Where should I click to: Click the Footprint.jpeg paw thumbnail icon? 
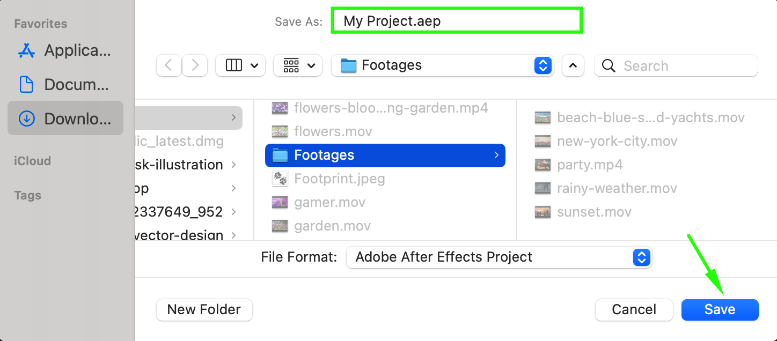pos(280,179)
